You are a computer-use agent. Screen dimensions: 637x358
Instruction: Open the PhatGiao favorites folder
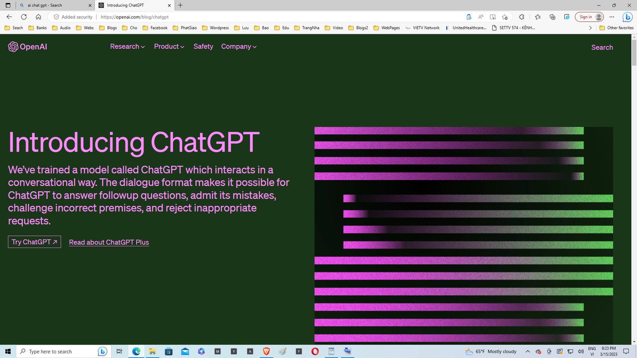[x=184, y=28]
